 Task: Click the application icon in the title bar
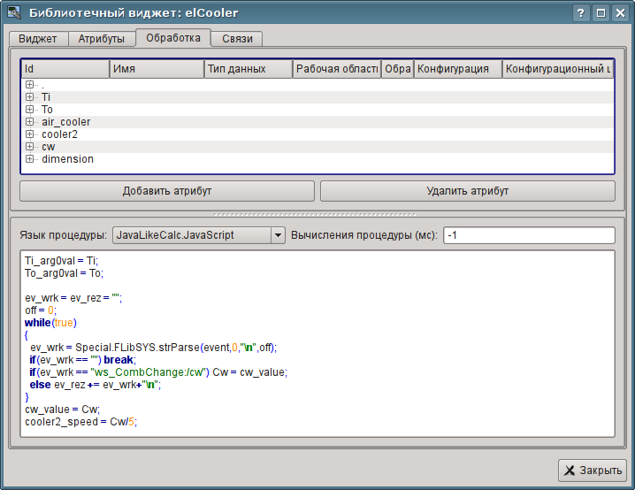point(12,13)
